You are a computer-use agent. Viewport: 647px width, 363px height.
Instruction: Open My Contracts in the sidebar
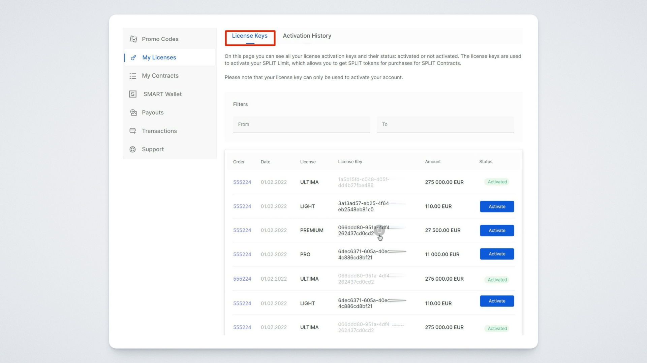(x=160, y=76)
